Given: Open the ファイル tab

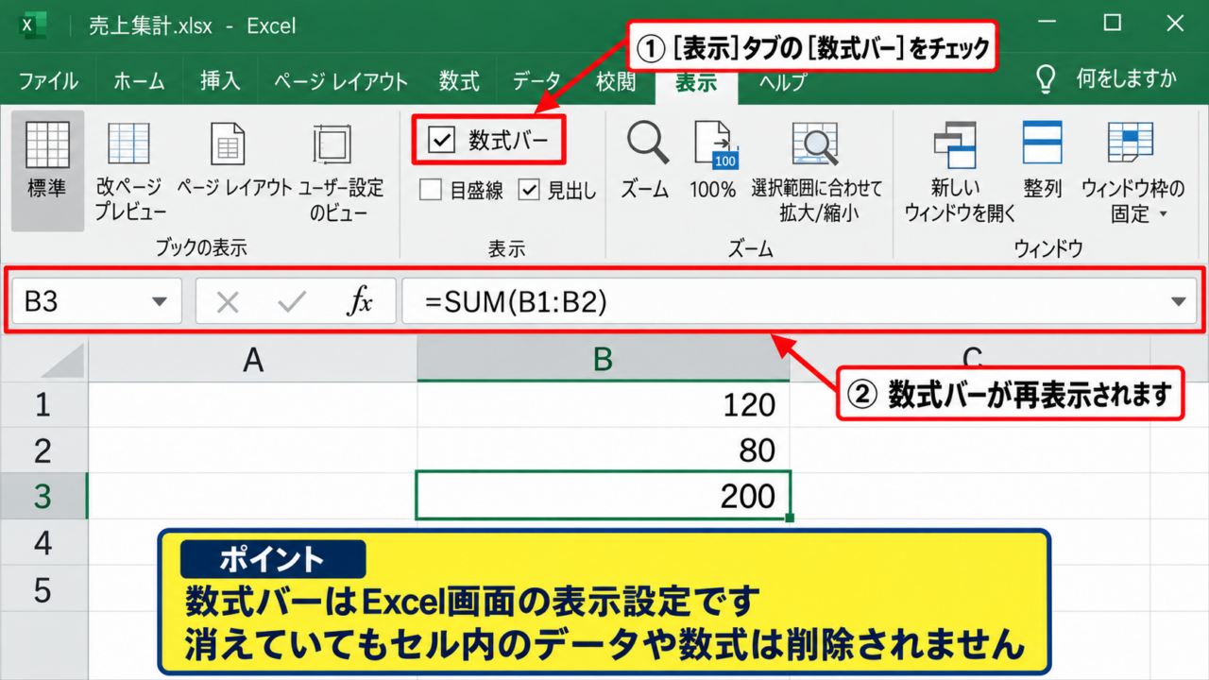Looking at the screenshot, I should click(48, 81).
